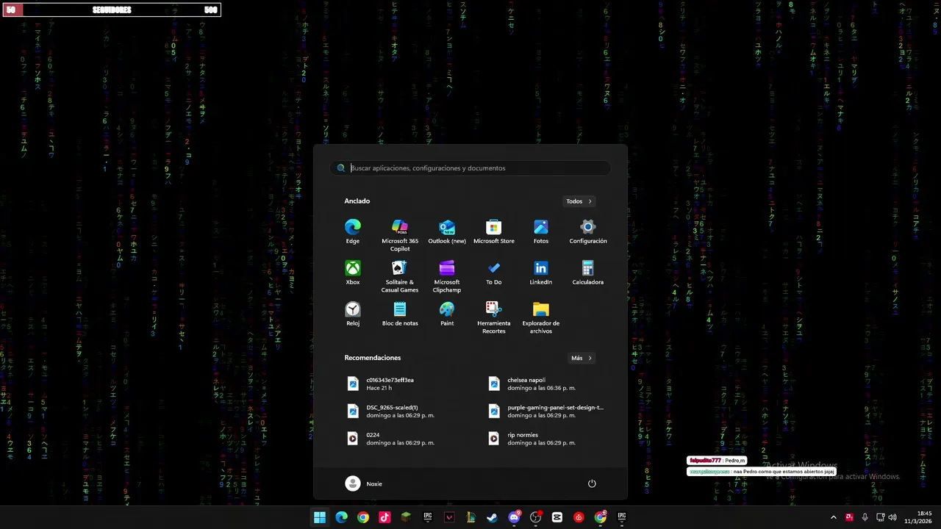The width and height of the screenshot is (941, 529).
Task: Click the microphone icon in system tray
Action: pyautogui.click(x=865, y=517)
